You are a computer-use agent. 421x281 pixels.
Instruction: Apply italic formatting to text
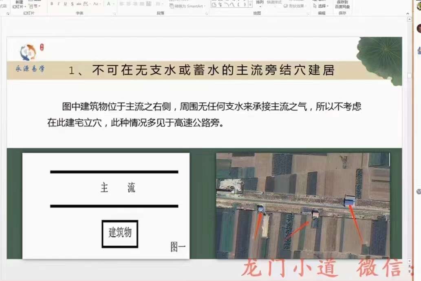point(59,4)
